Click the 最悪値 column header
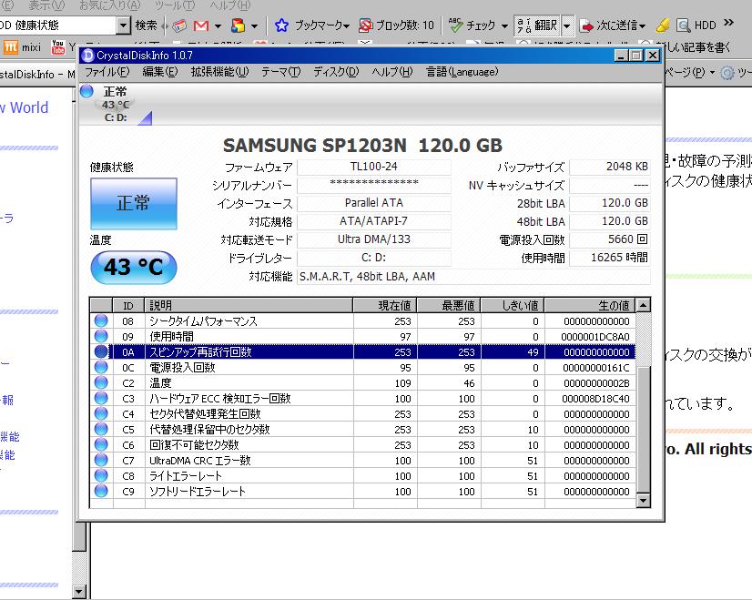The height and width of the screenshot is (600, 752). click(449, 305)
